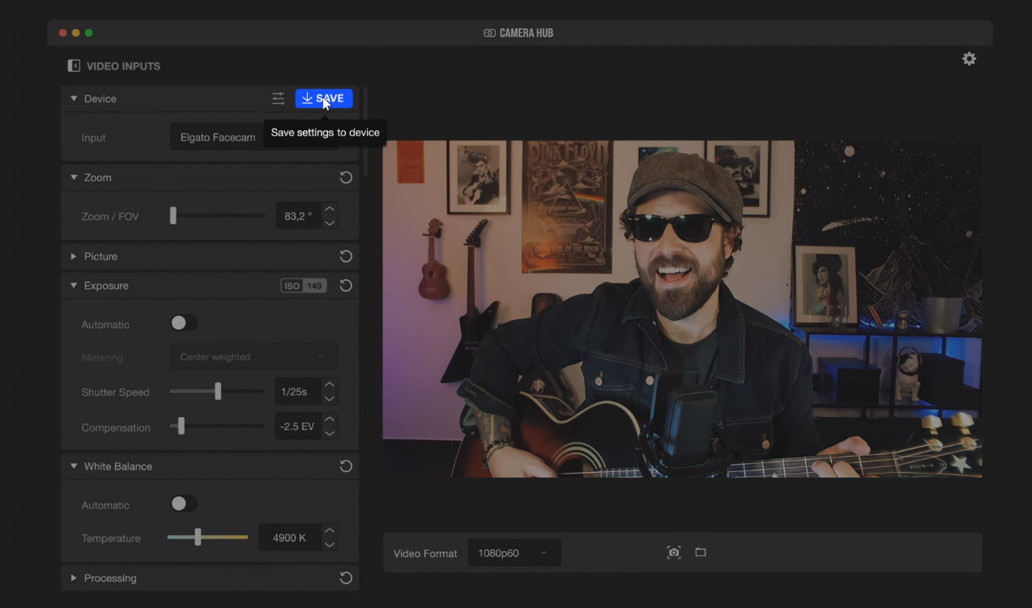Open the captures folder icon

pyautogui.click(x=701, y=553)
